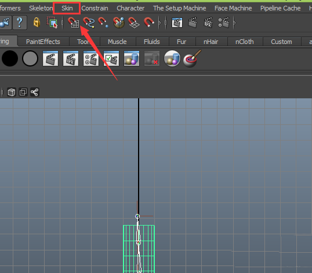Click the Make live surface magnet icon

point(149,23)
